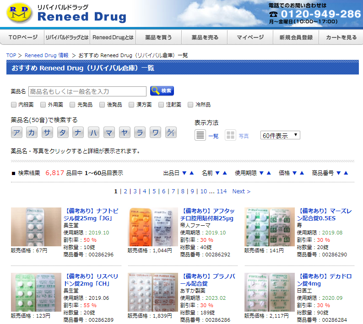Check the 外用薬 checkbox
363x324 pixels.
click(43, 105)
